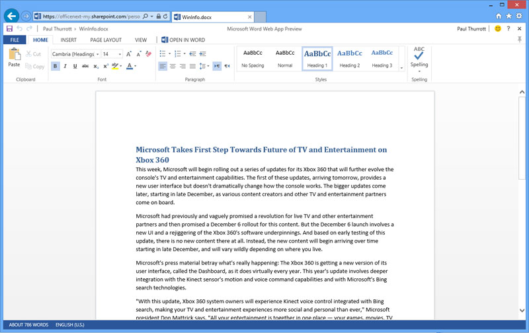
Task: Open help with the question mark
Action: (509, 28)
